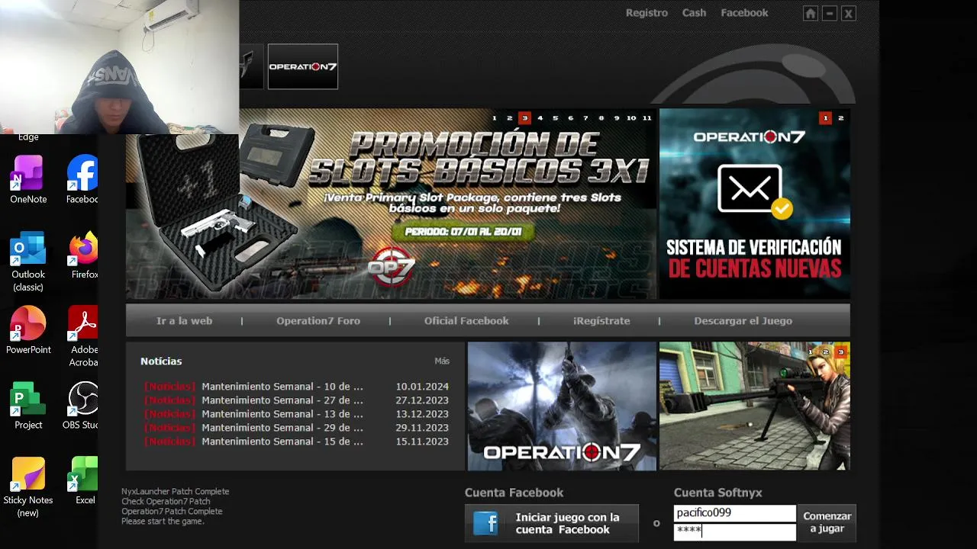Go to main banner slide 10
Image resolution: width=977 pixels, height=549 pixels.
point(631,118)
